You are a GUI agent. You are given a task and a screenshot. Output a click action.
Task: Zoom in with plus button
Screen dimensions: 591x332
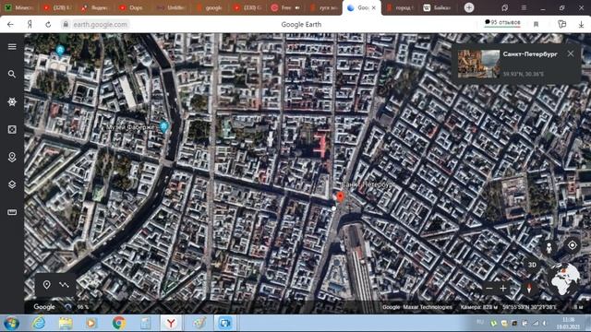503,289
